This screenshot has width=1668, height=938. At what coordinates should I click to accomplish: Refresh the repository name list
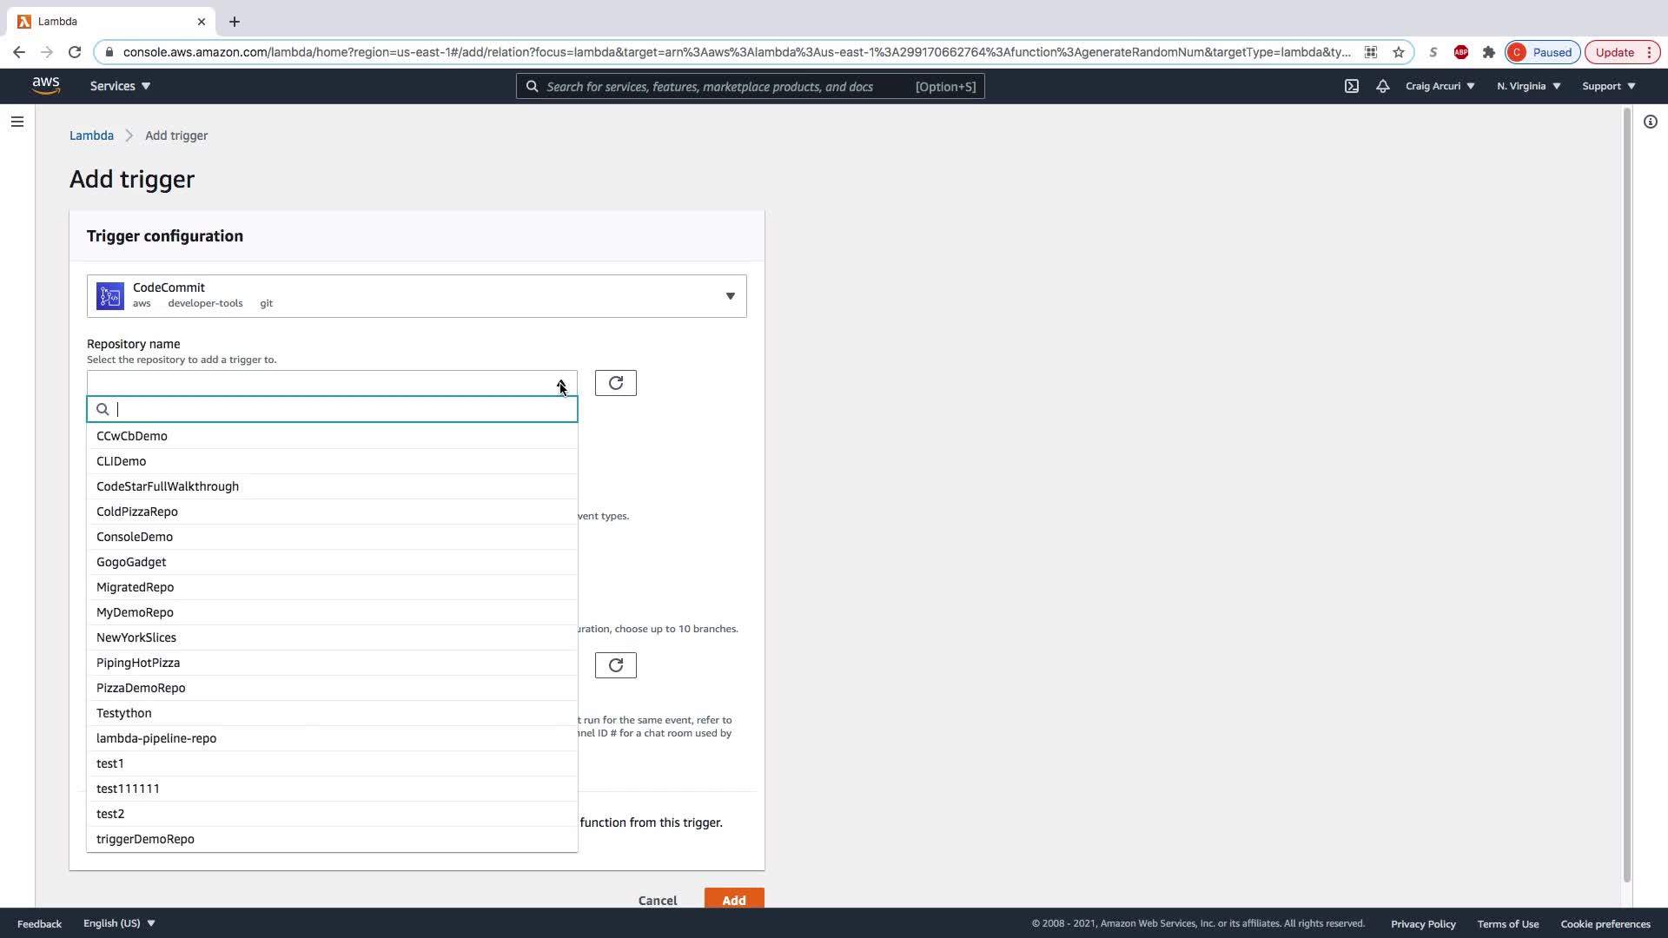[x=615, y=383]
